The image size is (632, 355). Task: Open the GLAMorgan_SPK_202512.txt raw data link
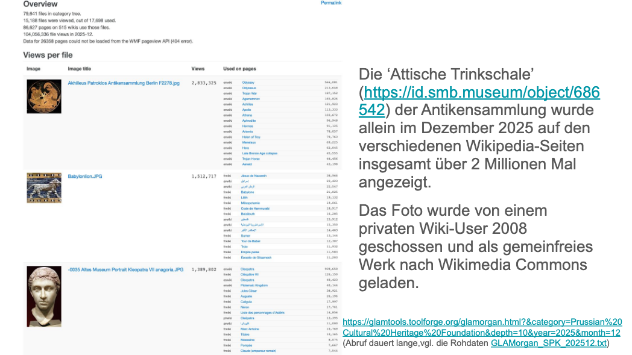click(549, 344)
